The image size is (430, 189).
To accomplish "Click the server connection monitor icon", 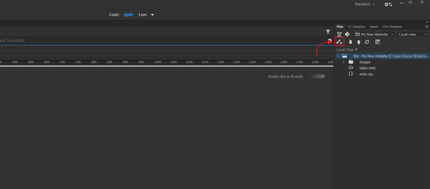I will 339,34.
